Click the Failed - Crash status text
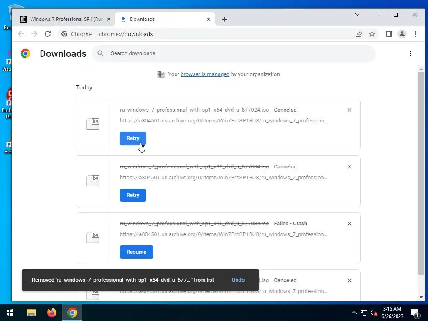428x321 pixels. (290, 223)
